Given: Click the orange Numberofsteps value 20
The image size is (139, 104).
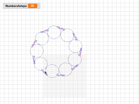Looking at the screenshot, I should [33, 6].
